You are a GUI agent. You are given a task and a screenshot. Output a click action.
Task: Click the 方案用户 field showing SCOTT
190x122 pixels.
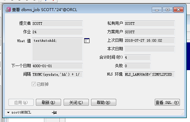[150, 32]
